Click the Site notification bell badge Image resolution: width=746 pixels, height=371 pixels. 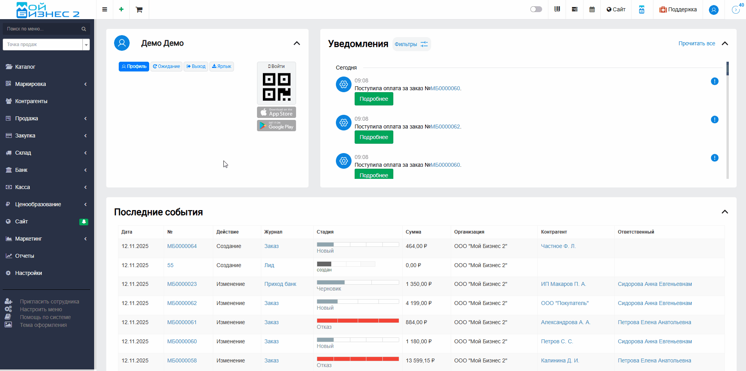click(x=84, y=222)
